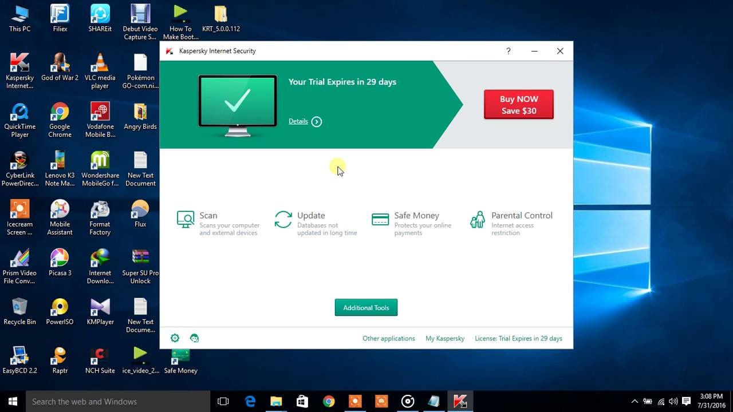
Task: Open volume control in system tray
Action: (673, 401)
